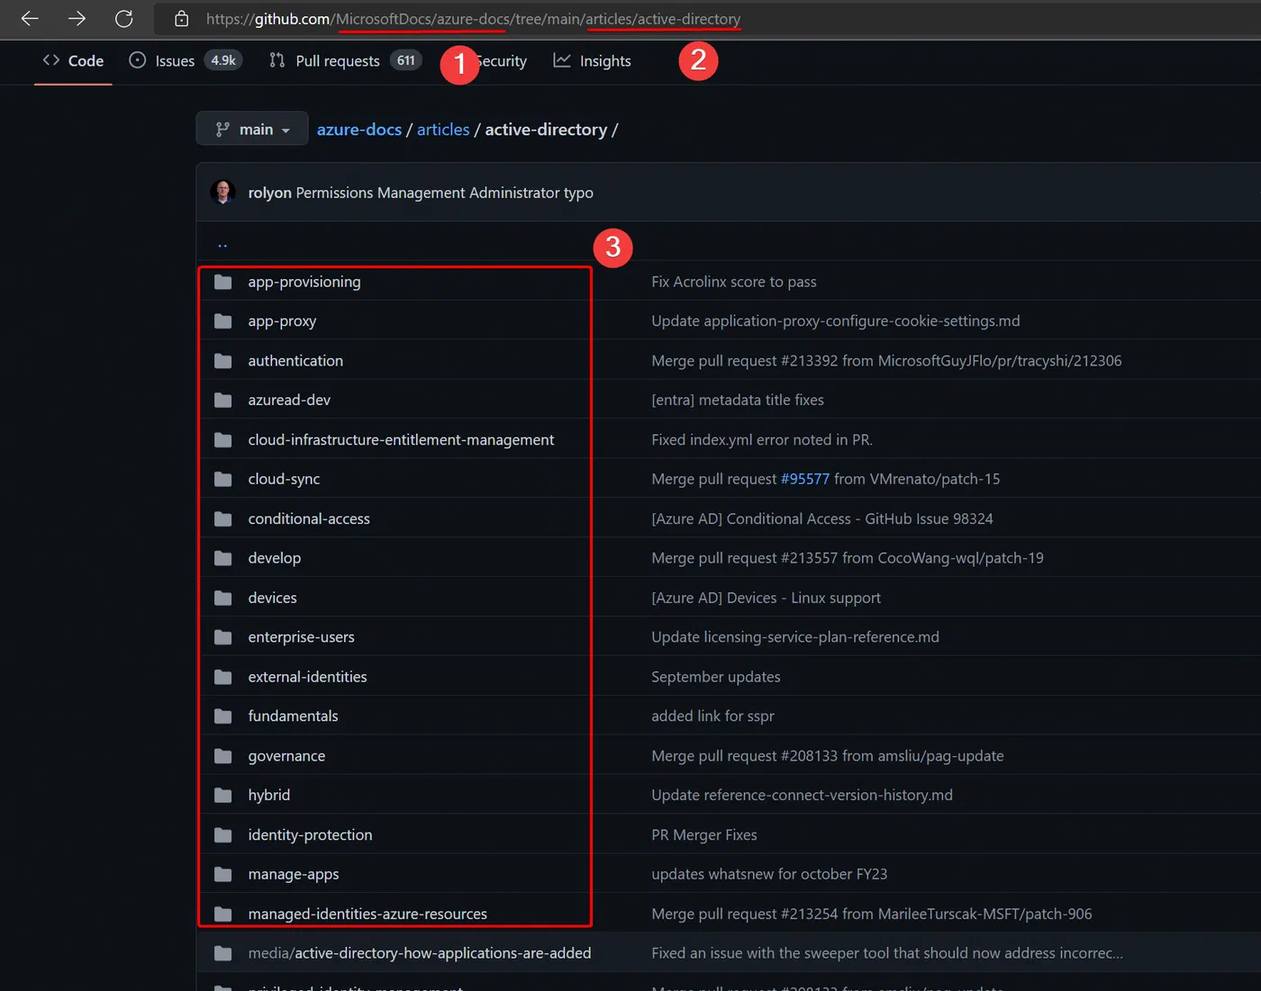Click the folder icon for governance

pyautogui.click(x=222, y=756)
